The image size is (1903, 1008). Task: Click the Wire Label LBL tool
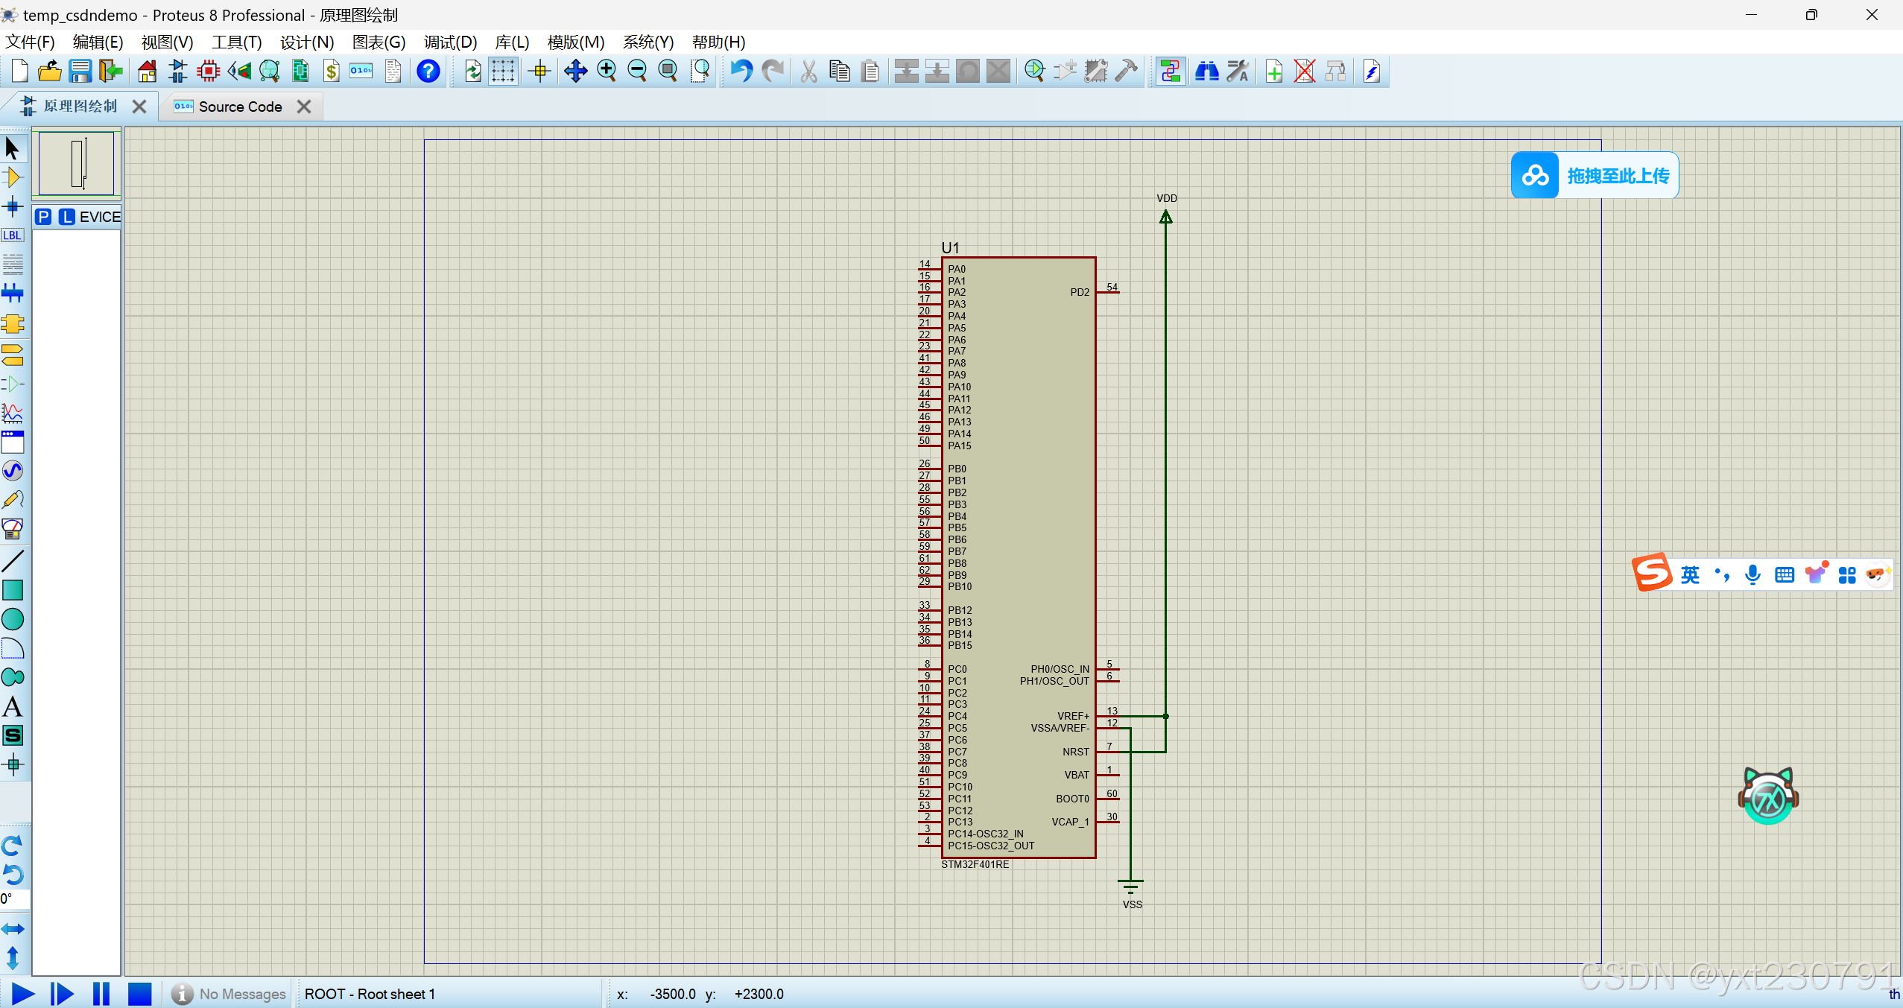click(x=13, y=235)
